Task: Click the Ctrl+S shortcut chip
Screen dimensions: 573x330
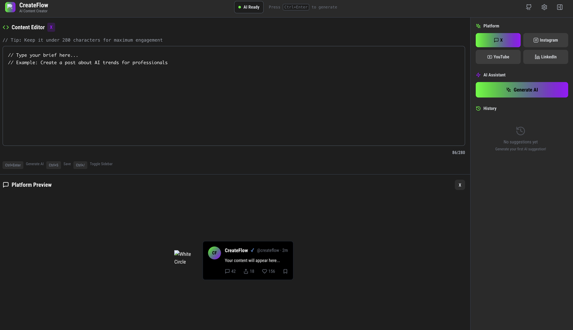Action: pyautogui.click(x=54, y=165)
